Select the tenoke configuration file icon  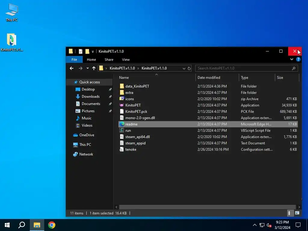click(x=122, y=149)
